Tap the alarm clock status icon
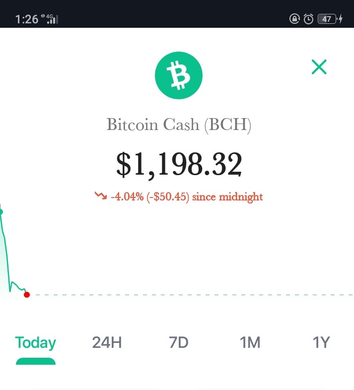 (308, 19)
